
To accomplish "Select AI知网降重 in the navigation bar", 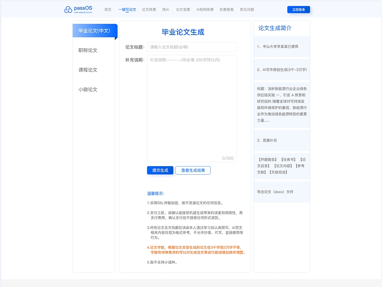I will (204, 10).
